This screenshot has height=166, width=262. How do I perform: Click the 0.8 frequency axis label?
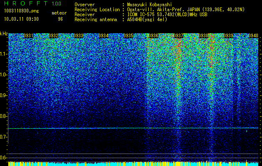pos(3,116)
